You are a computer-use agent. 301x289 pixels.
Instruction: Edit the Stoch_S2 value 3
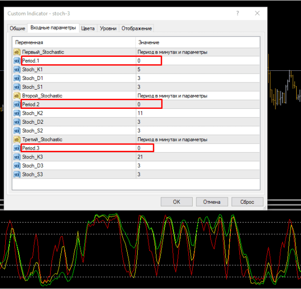pyautogui.click(x=198, y=131)
